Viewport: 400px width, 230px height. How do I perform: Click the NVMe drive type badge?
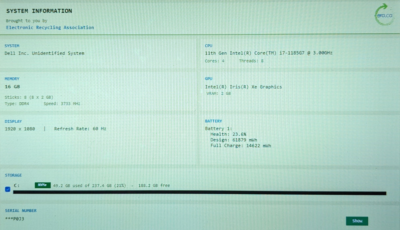coord(43,185)
